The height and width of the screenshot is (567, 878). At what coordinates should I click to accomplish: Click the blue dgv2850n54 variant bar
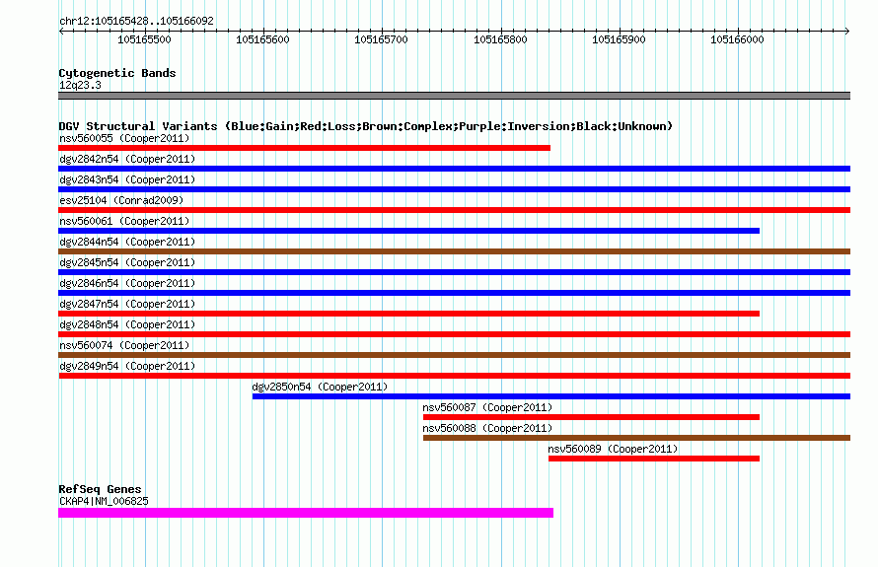[551, 396]
